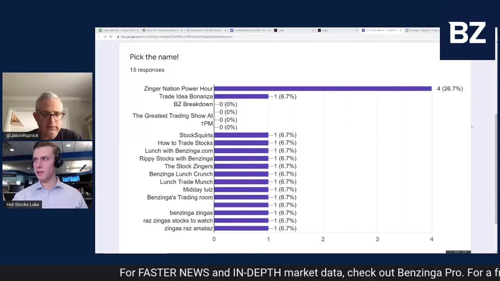Click the Midday lulz bar
This screenshot has width=500, height=281.
(241, 190)
